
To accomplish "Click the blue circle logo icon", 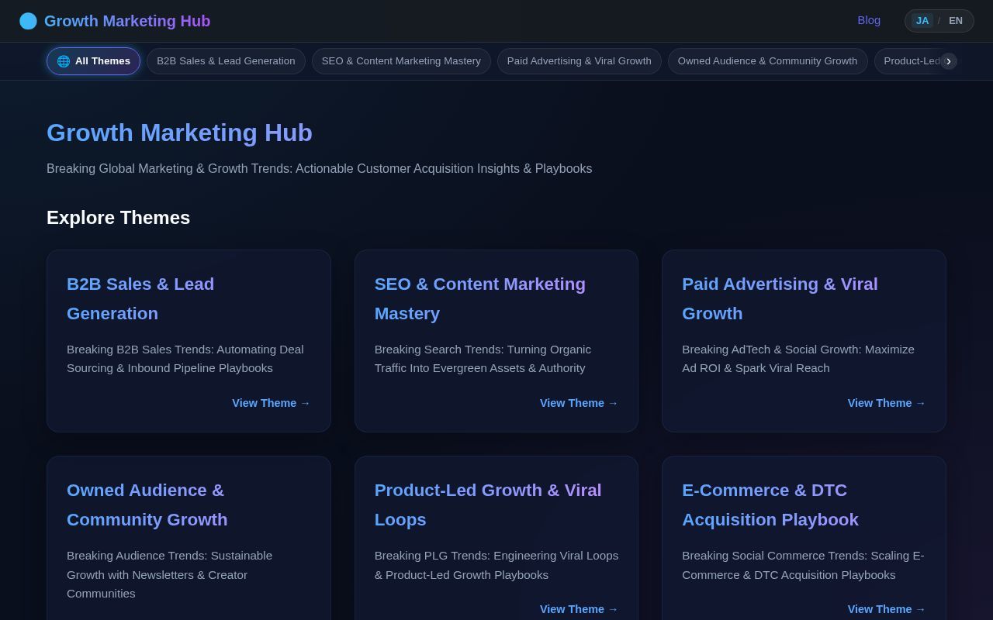I will pyautogui.click(x=28, y=21).
